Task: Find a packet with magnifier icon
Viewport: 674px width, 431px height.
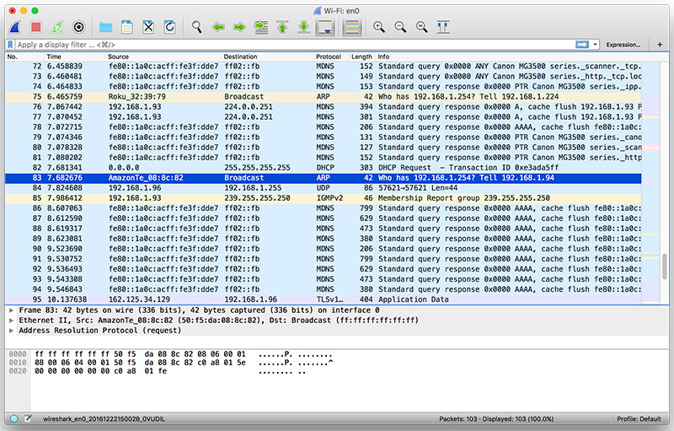Action: (x=197, y=28)
